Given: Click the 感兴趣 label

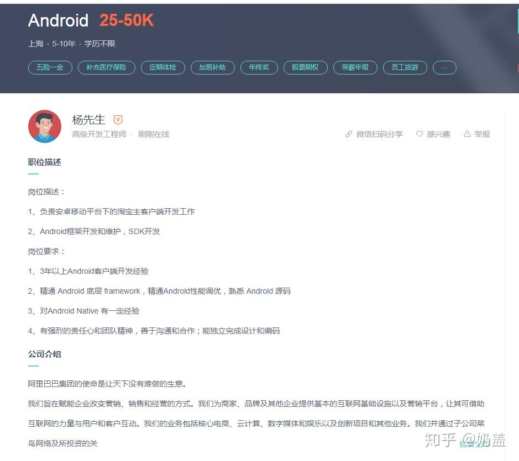Looking at the screenshot, I should click(438, 134).
